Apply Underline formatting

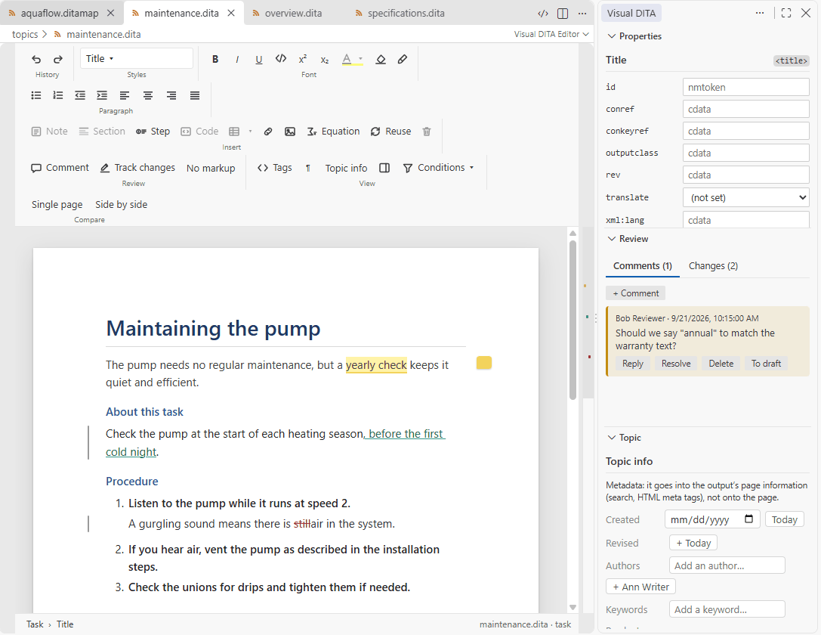[258, 59]
